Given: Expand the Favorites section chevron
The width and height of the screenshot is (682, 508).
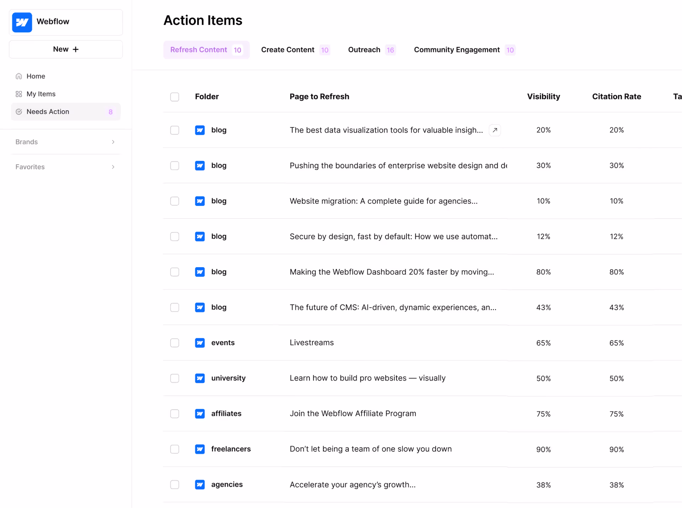Looking at the screenshot, I should point(113,167).
